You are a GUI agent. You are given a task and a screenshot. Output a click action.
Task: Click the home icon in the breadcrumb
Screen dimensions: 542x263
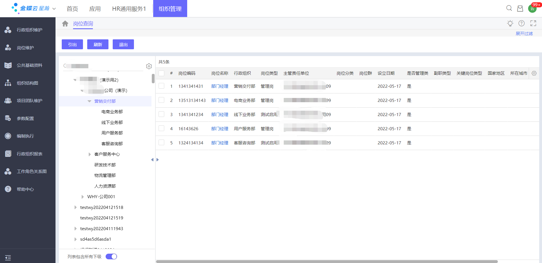pos(65,23)
